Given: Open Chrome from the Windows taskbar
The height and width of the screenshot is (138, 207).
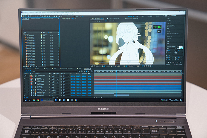Looking at the screenshot, I should 38,100.
